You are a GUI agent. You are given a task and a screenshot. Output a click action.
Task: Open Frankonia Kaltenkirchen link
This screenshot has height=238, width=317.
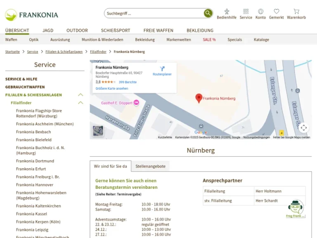coord(38,206)
